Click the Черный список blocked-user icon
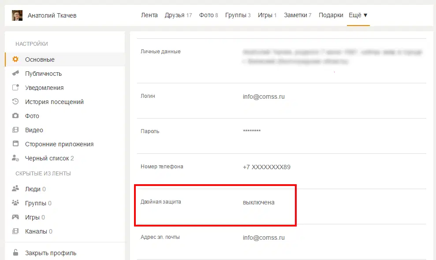436x260 pixels. click(x=15, y=158)
